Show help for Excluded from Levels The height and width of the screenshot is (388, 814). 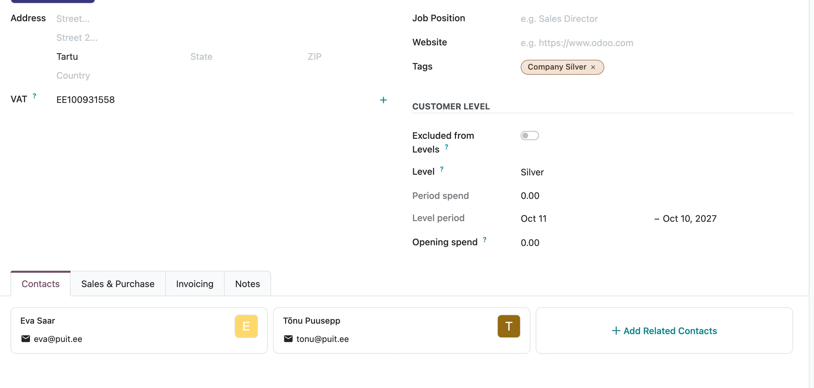coord(447,147)
